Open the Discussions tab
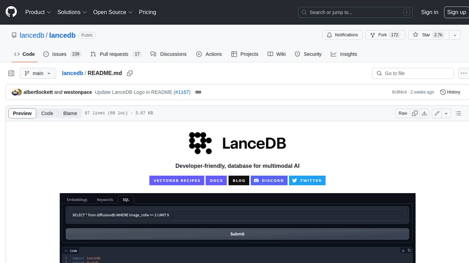Viewport: 469px width, 263px height. (169, 54)
